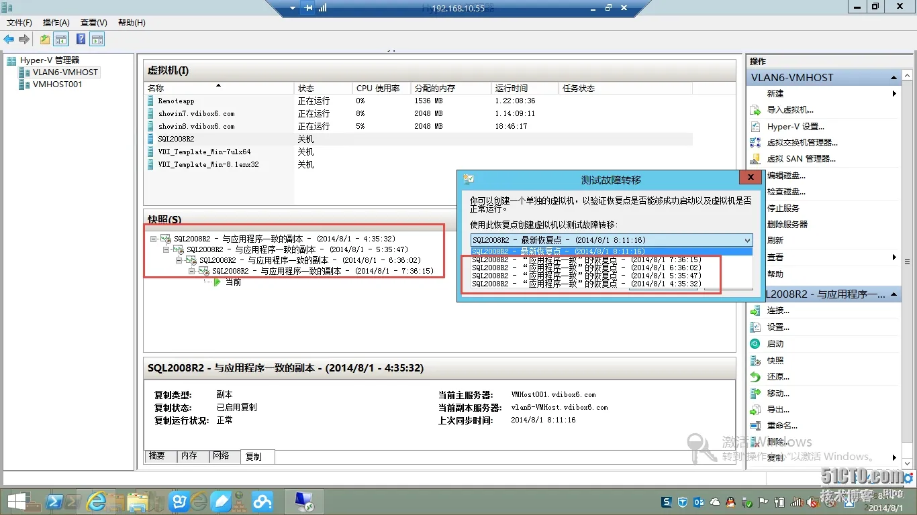This screenshot has height=515, width=917.
Task: Open the 导入虚拟机 (Import Virtual Machine) icon
Action: click(x=755, y=110)
